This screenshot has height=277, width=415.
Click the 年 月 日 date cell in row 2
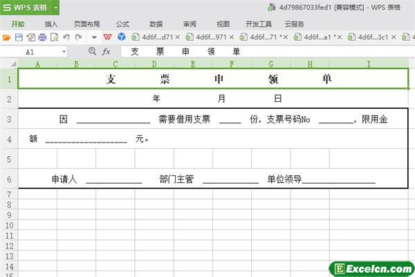click(x=213, y=99)
